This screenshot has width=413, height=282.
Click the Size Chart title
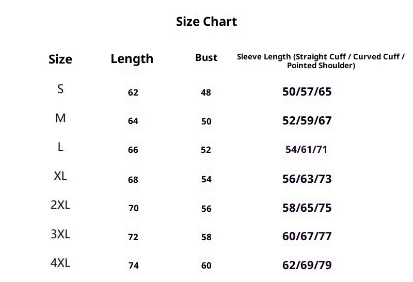click(x=206, y=22)
